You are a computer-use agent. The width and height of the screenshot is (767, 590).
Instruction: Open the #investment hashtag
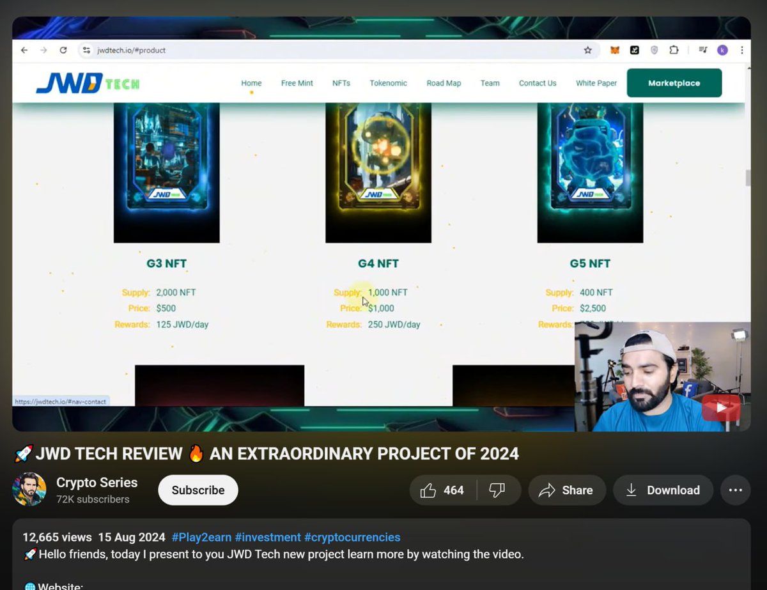click(x=268, y=538)
